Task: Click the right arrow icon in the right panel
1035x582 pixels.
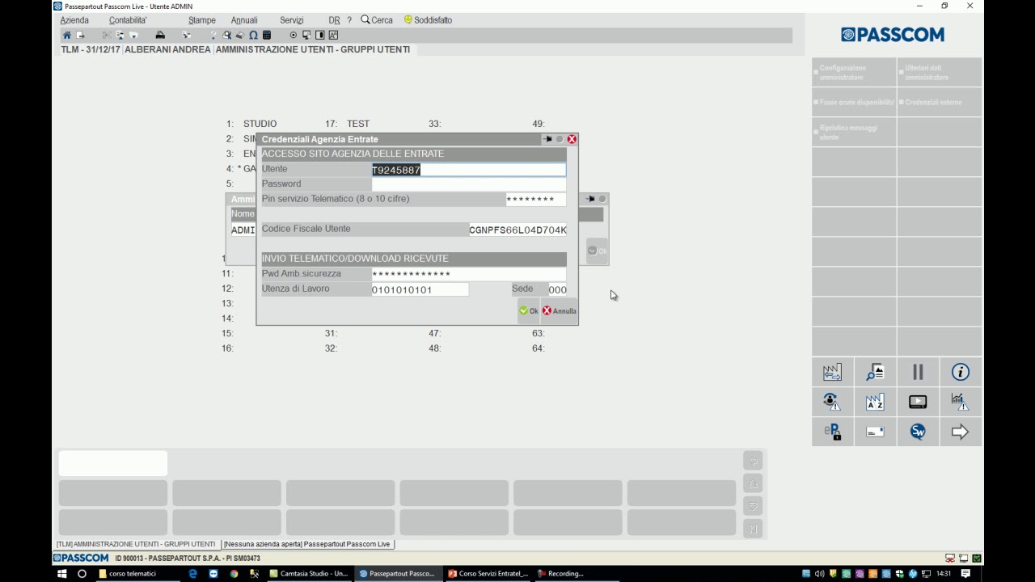Action: pos(961,432)
